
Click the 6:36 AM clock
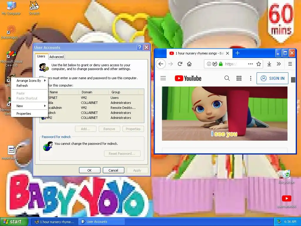[x=290, y=222]
